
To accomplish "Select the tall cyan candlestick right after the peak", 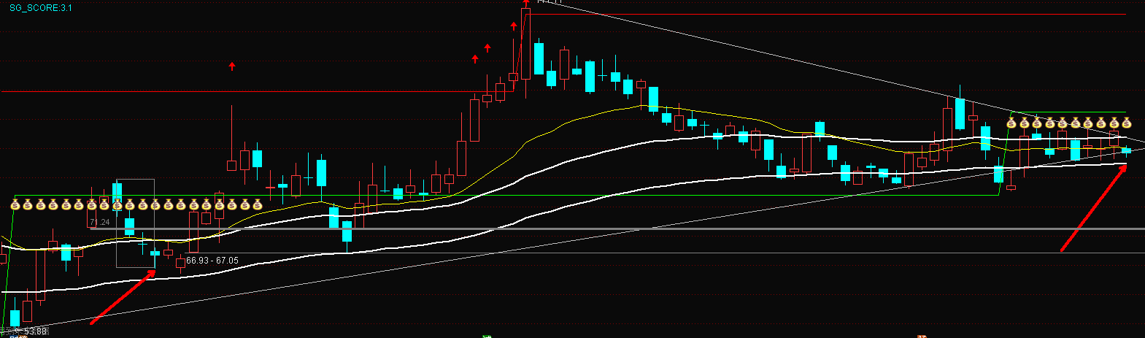I will [539, 58].
